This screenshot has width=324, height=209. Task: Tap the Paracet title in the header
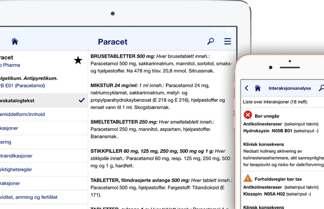click(112, 42)
